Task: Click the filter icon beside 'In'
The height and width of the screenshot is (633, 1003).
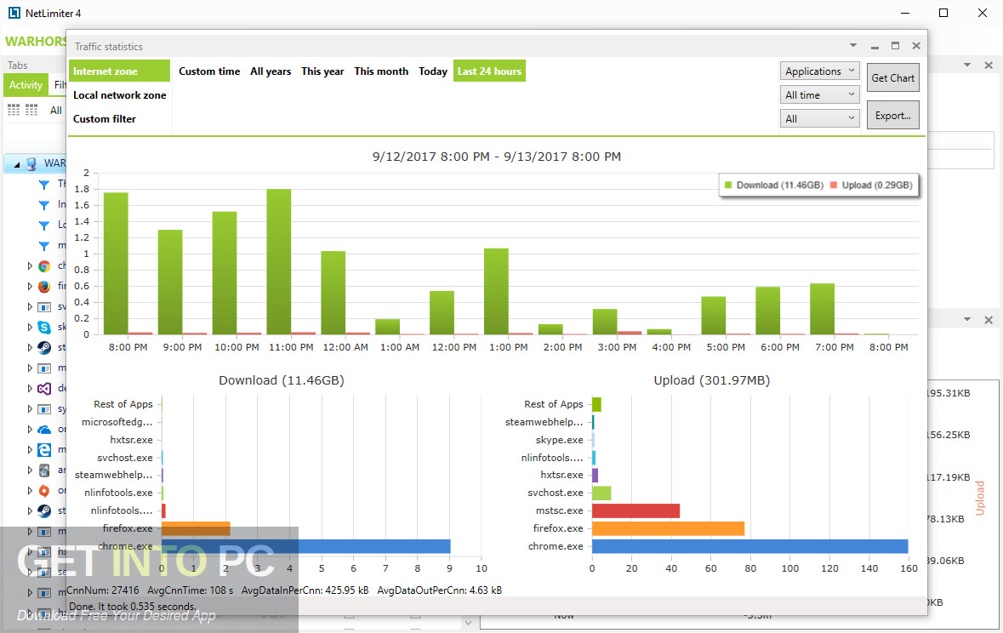Action: (44, 205)
